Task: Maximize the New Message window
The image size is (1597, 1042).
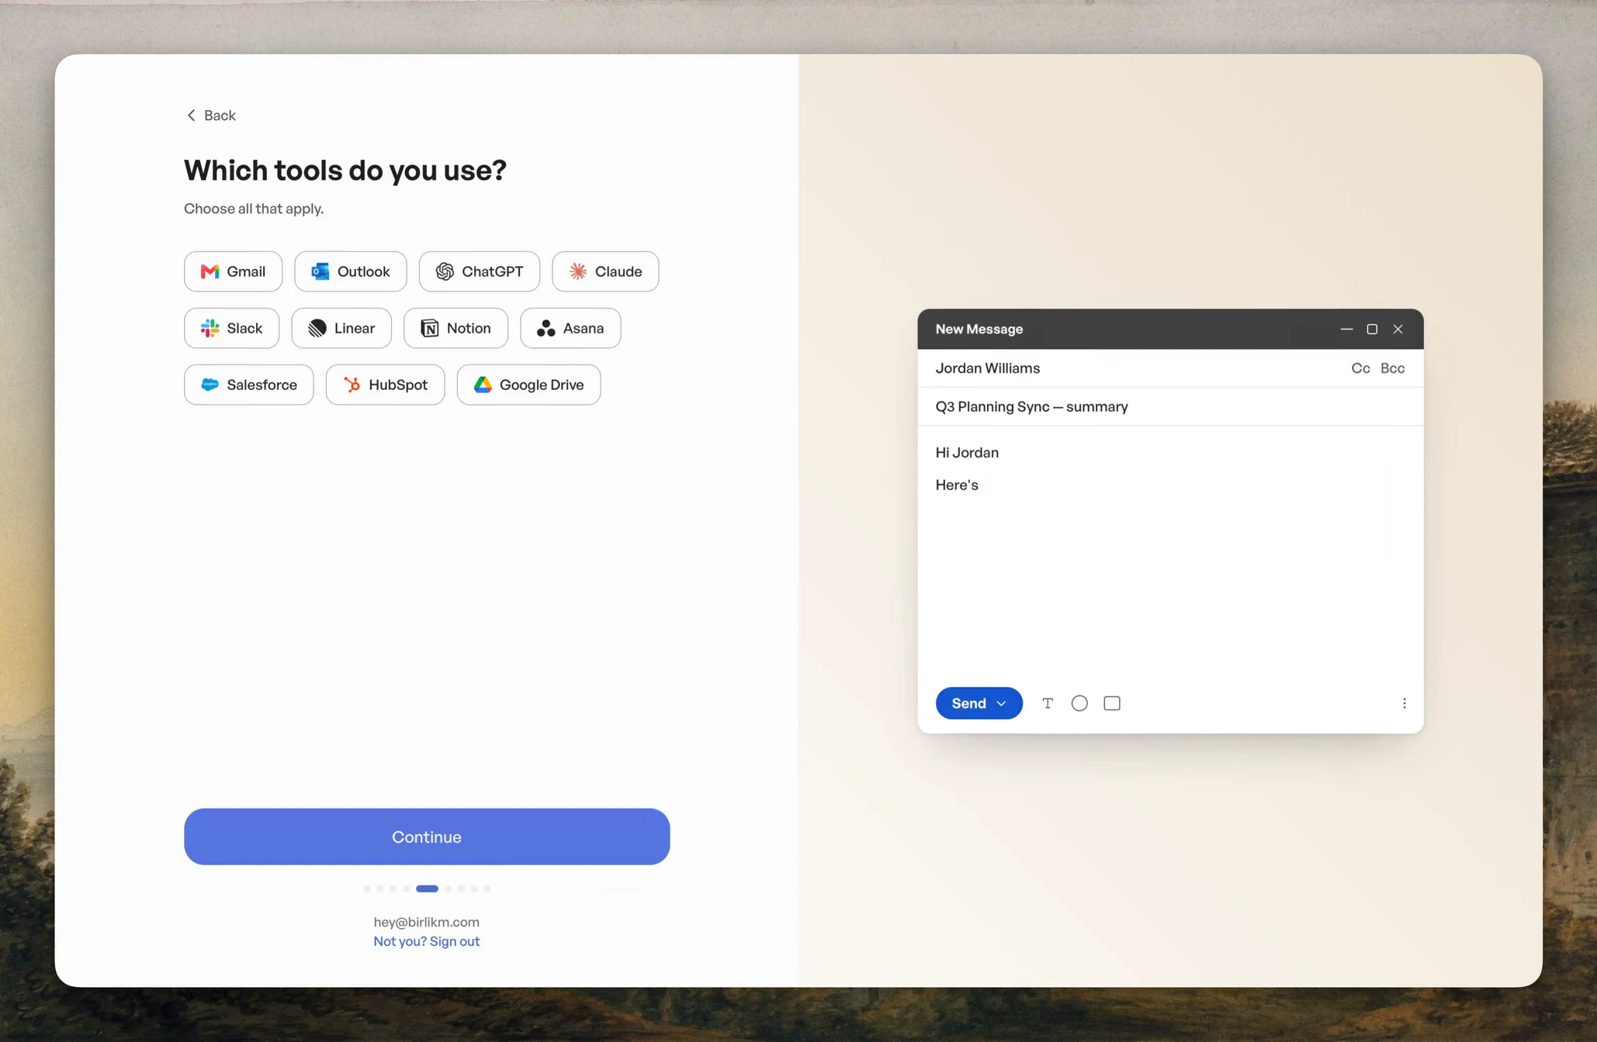Action: pyautogui.click(x=1372, y=329)
